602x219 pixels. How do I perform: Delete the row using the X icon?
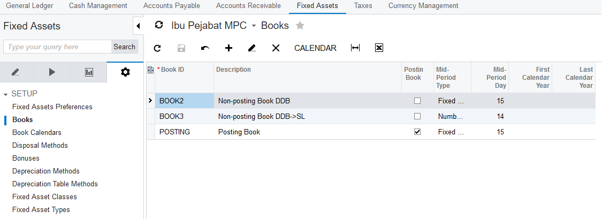coord(276,48)
